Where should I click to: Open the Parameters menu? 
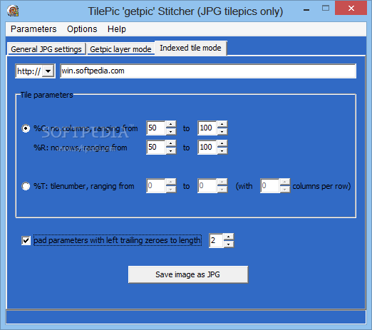point(33,29)
